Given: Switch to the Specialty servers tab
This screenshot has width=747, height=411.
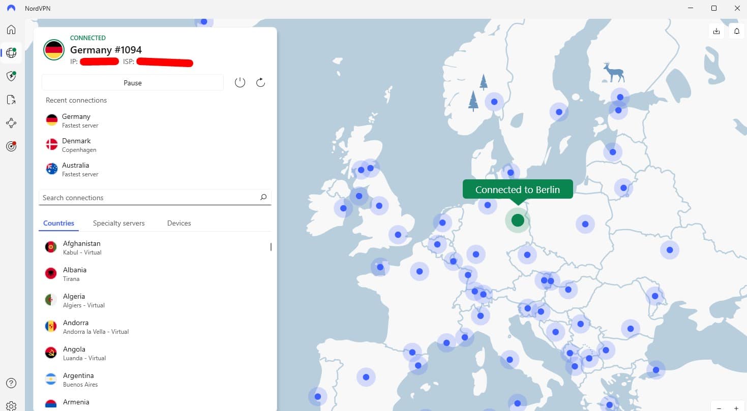Looking at the screenshot, I should [x=119, y=223].
